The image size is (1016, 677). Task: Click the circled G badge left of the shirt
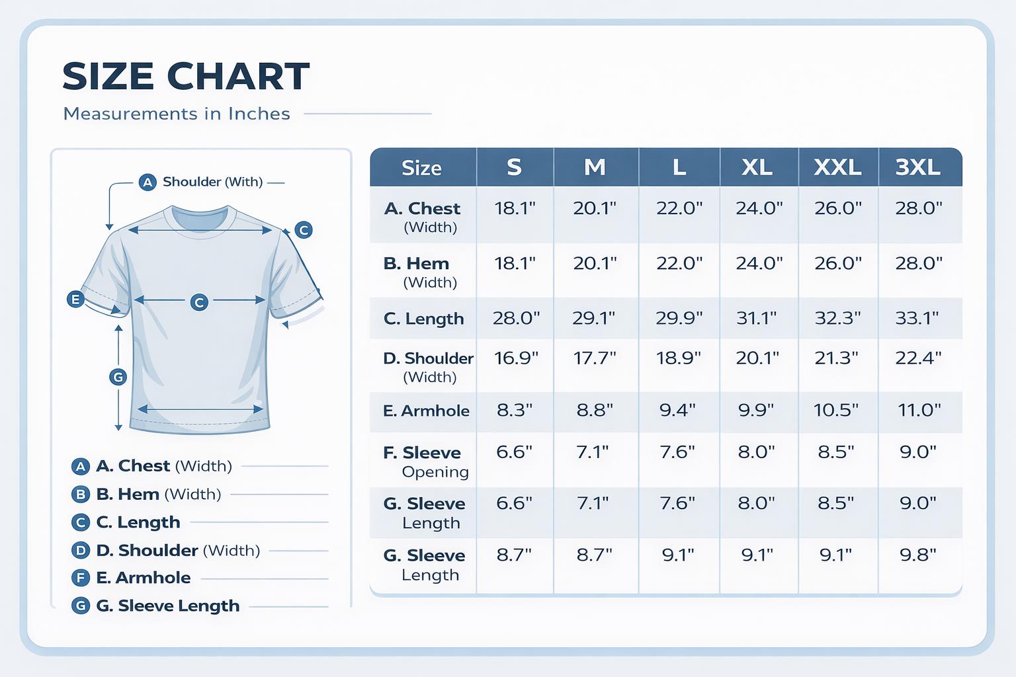(x=118, y=377)
